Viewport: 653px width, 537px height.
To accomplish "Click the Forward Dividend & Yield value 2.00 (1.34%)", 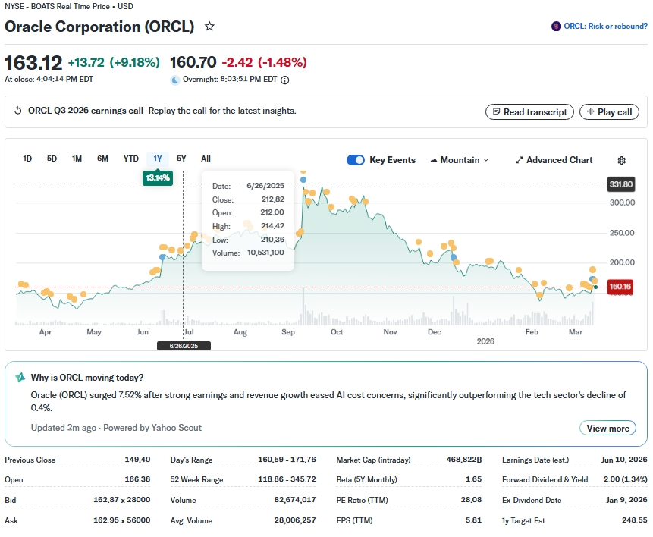I will 626,479.
